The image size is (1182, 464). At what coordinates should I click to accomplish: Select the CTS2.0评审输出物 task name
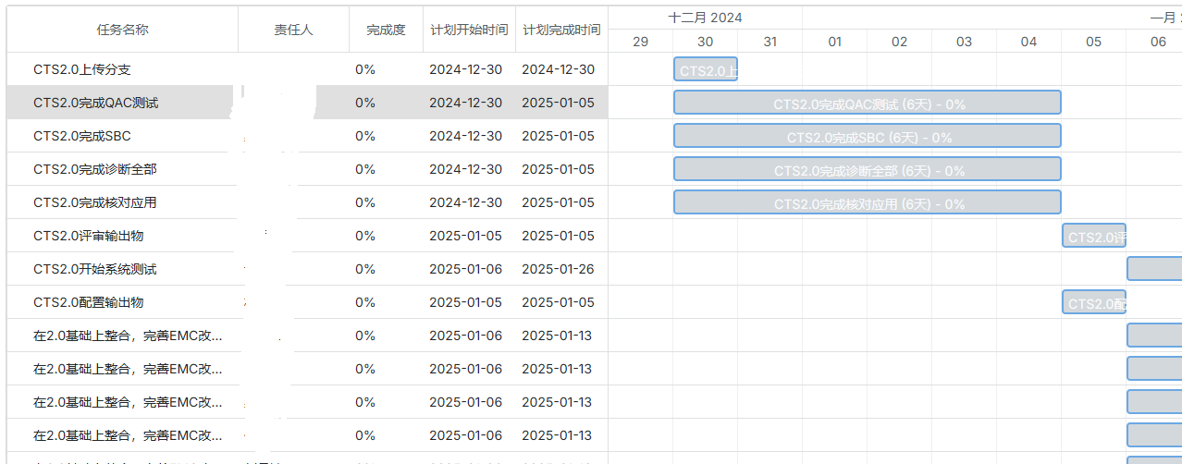(x=89, y=236)
